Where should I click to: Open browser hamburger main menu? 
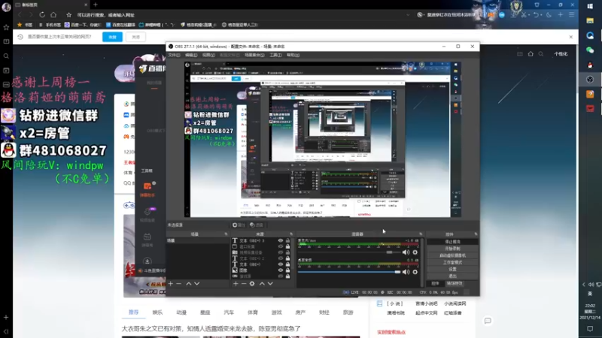pos(572,15)
